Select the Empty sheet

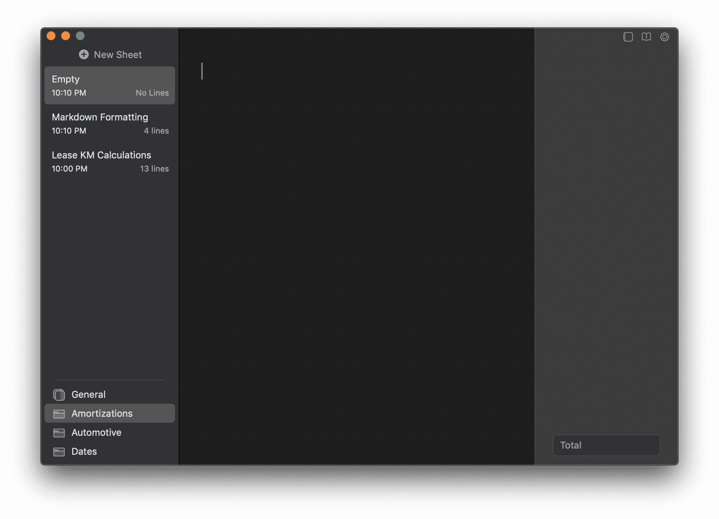coord(110,85)
